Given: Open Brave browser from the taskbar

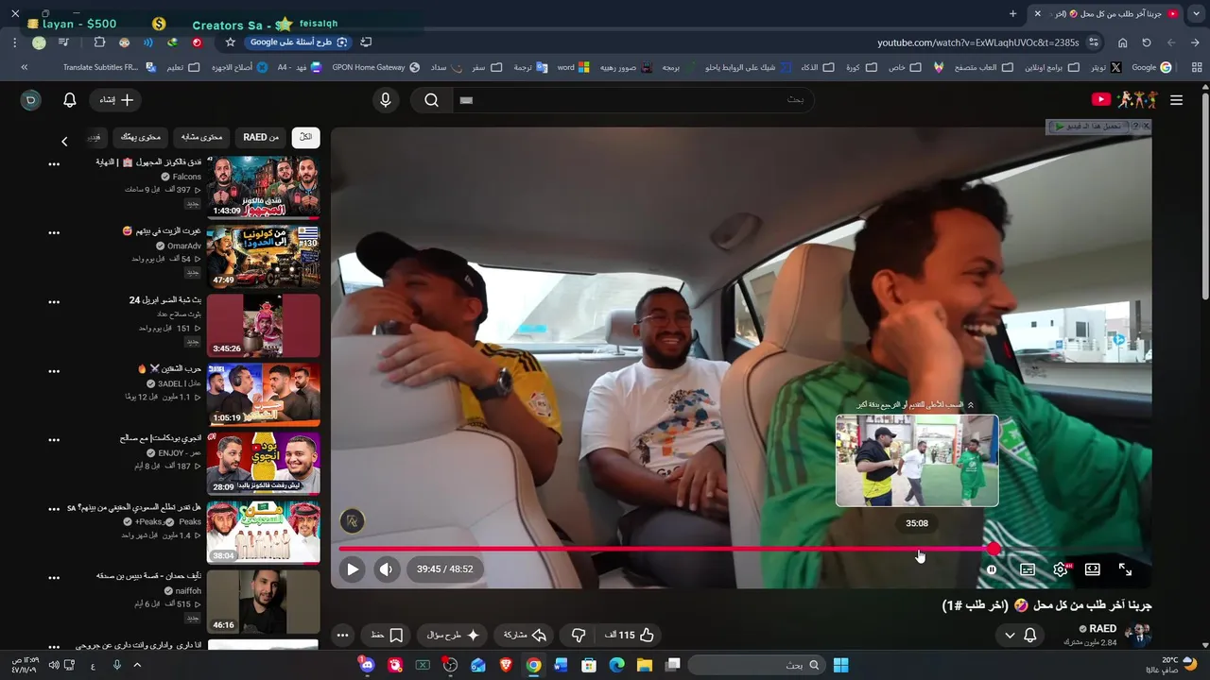Looking at the screenshot, I should coord(506,665).
